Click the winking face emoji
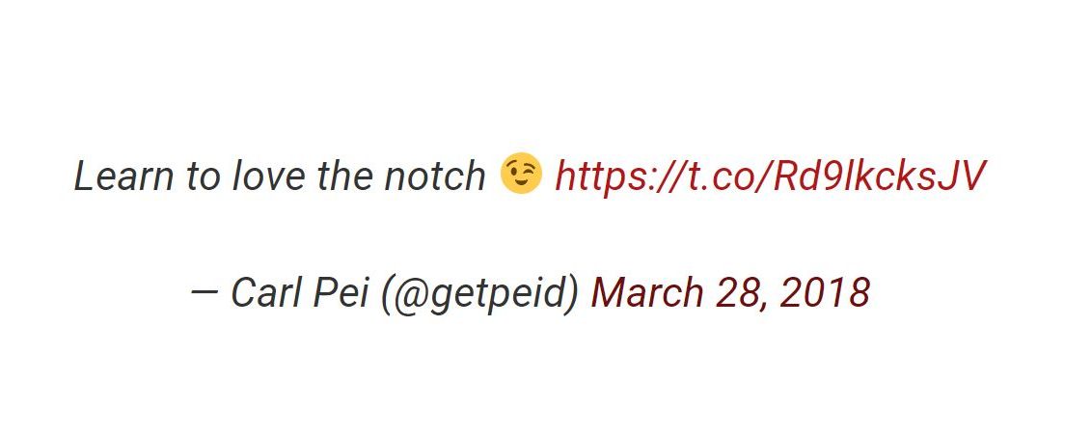Viewport: 1065px width, 435px height. point(521,175)
